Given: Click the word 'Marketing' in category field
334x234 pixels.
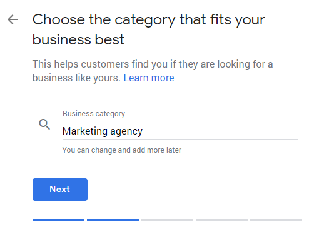Looking at the screenshot, I should click(x=85, y=131).
